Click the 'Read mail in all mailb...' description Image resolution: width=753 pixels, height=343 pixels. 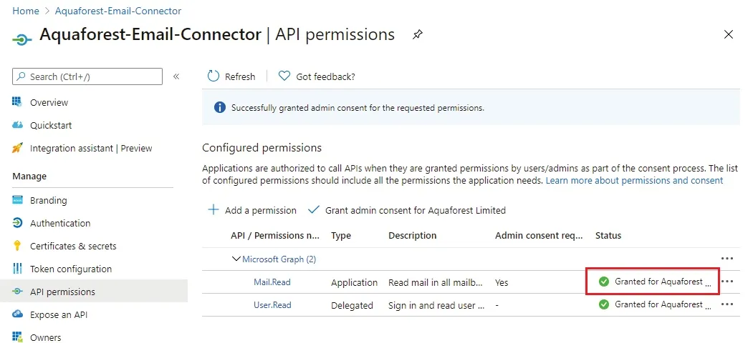click(x=436, y=283)
